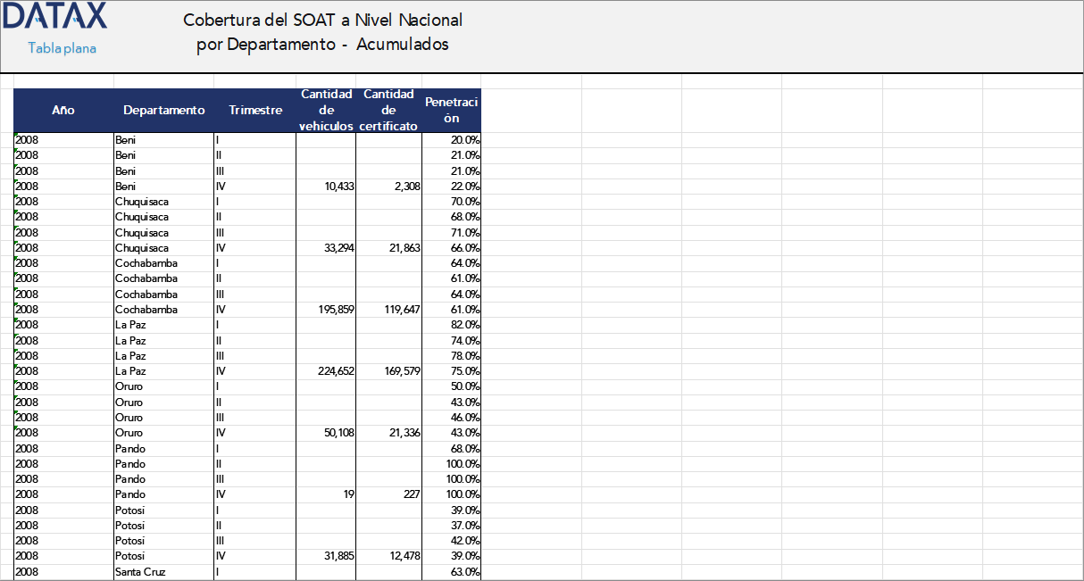Select the 37.0% penetration cell
Screen dimensions: 1084x581
point(452,526)
